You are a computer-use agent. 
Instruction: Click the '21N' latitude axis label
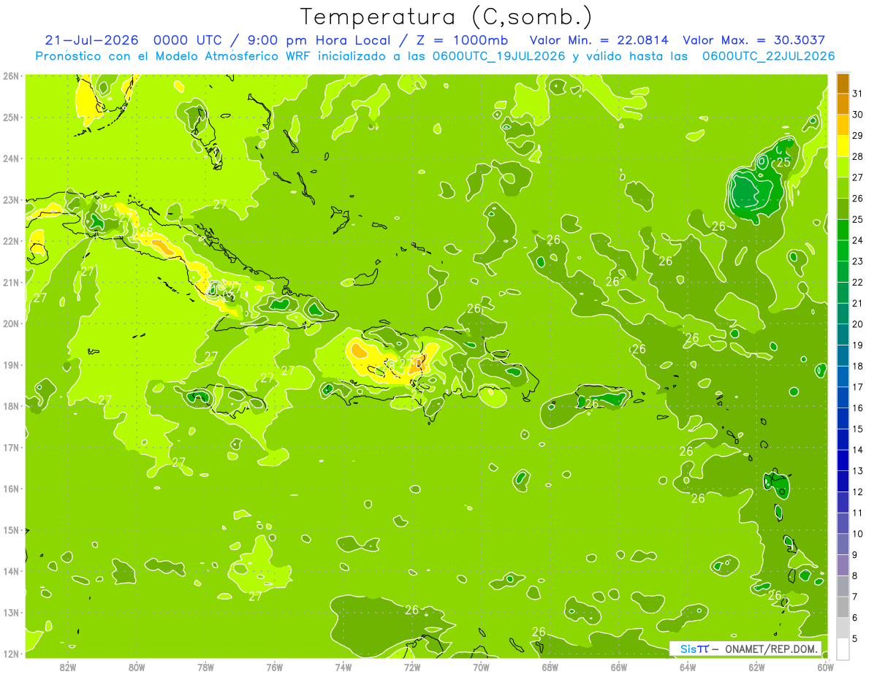(x=10, y=283)
